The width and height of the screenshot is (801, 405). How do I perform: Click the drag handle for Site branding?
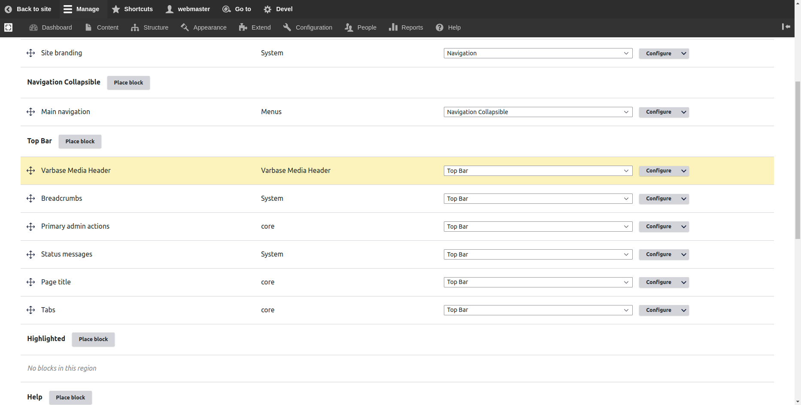30,53
